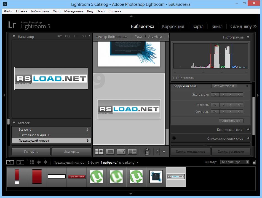Viewport: 262px width, 198px height.
Task: Switch to the Книга module
Action: (x=217, y=26)
